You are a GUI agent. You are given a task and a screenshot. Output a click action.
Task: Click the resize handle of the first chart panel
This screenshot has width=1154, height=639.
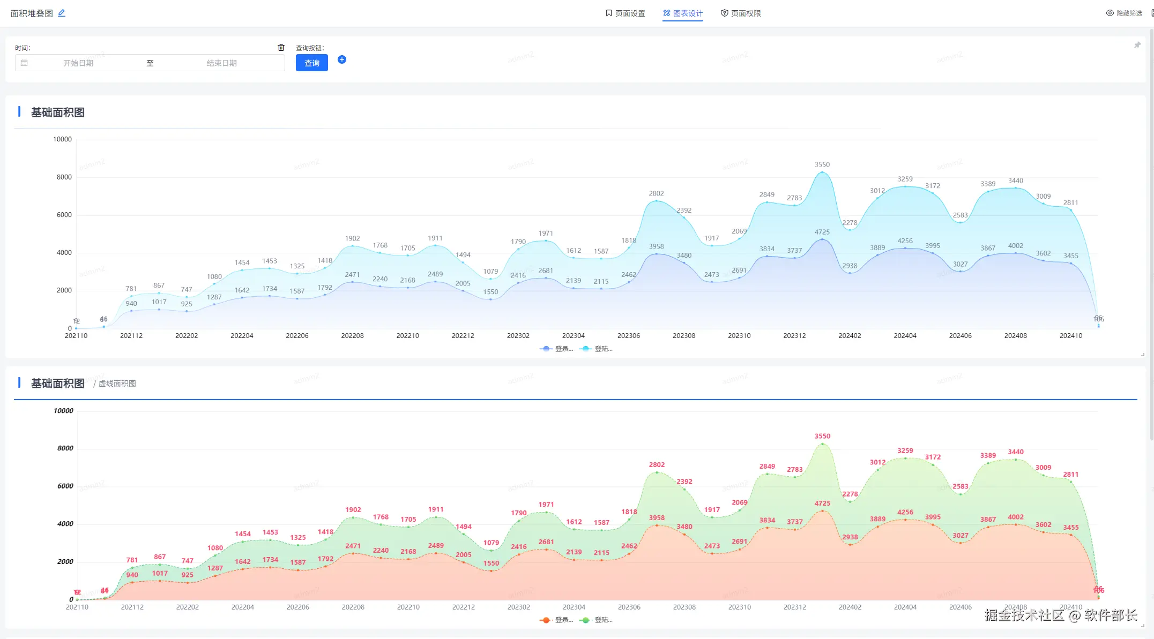(x=1142, y=355)
